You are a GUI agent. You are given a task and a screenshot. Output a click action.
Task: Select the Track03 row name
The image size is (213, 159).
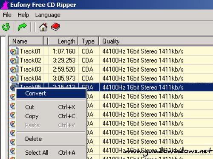click(31, 69)
